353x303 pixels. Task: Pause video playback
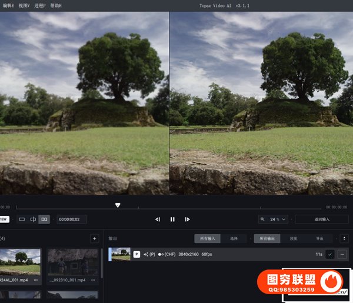(172, 219)
